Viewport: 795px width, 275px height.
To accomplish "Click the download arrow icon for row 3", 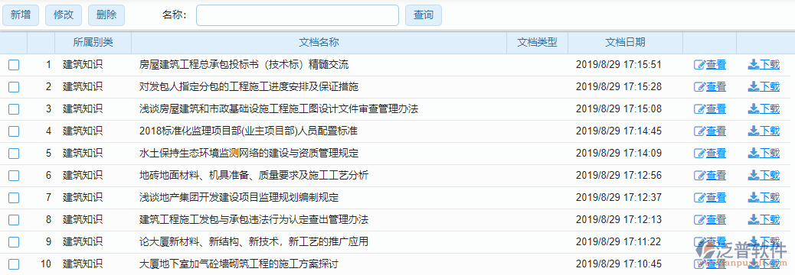I will [753, 108].
